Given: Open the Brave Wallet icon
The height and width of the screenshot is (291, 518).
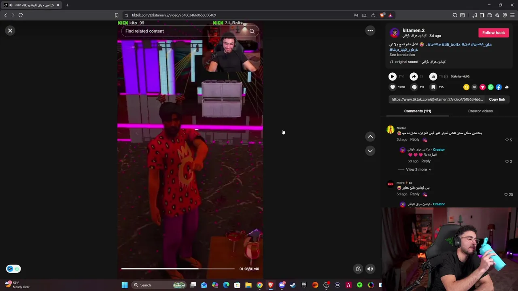Looking at the screenshot, I should 490,15.
